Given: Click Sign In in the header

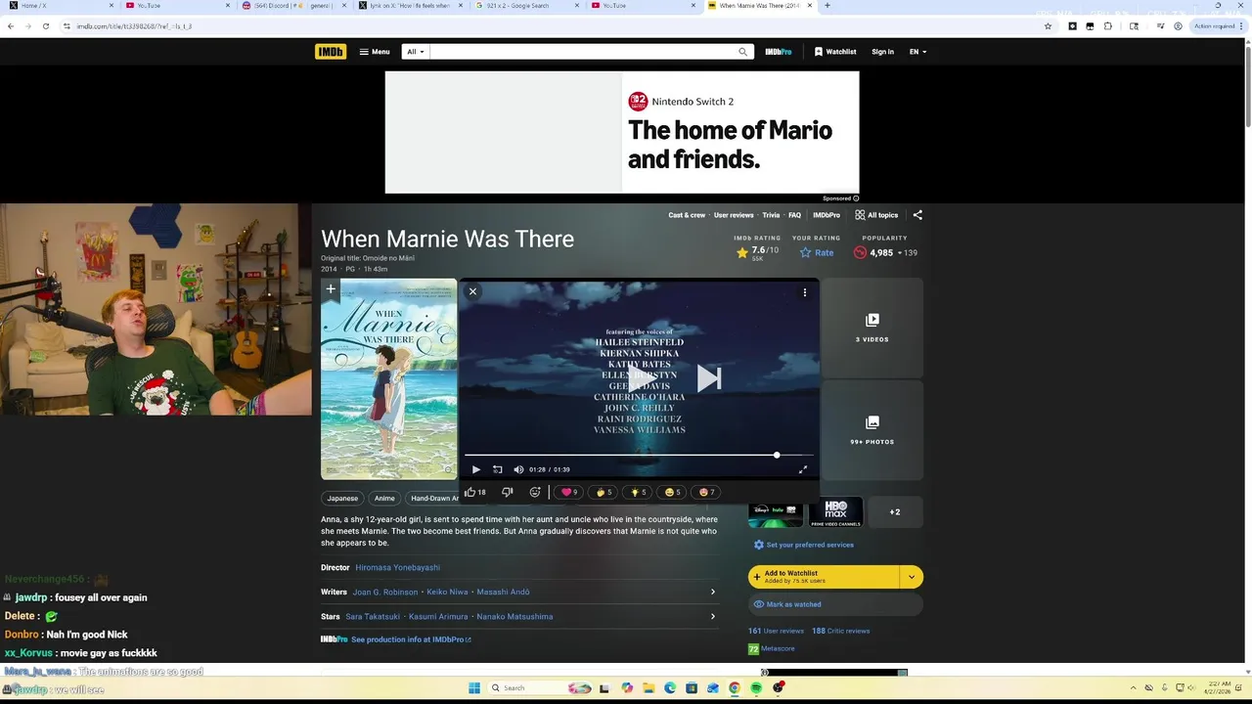Looking at the screenshot, I should click(882, 52).
